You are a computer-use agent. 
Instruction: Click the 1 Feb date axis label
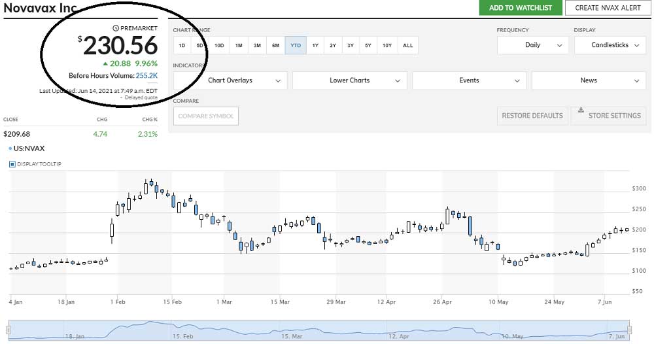tap(118, 301)
